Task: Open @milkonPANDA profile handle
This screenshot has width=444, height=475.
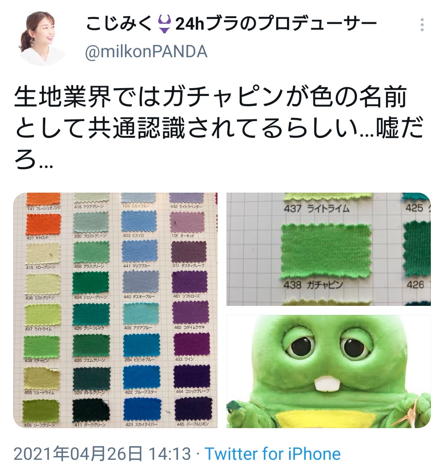Action: point(146,51)
